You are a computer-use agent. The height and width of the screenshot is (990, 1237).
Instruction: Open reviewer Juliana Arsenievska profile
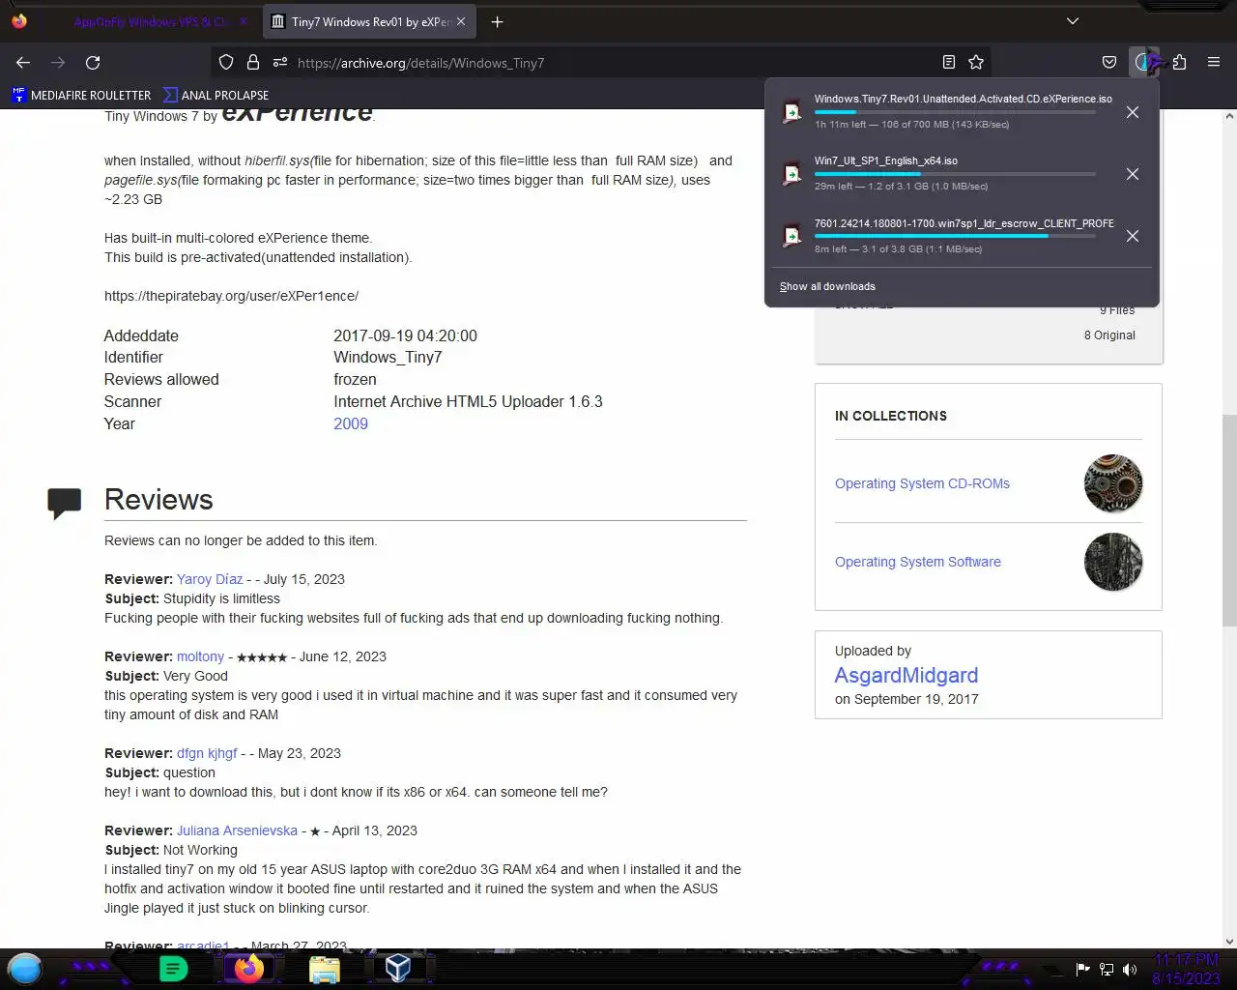coord(237,830)
